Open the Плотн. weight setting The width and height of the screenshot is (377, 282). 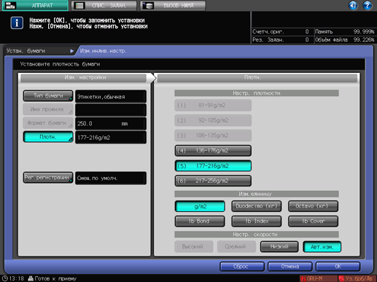[48, 137]
